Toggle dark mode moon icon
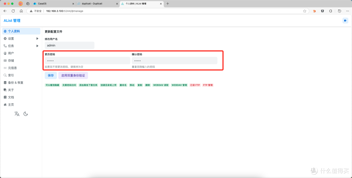The image size is (352, 178). tap(26, 114)
